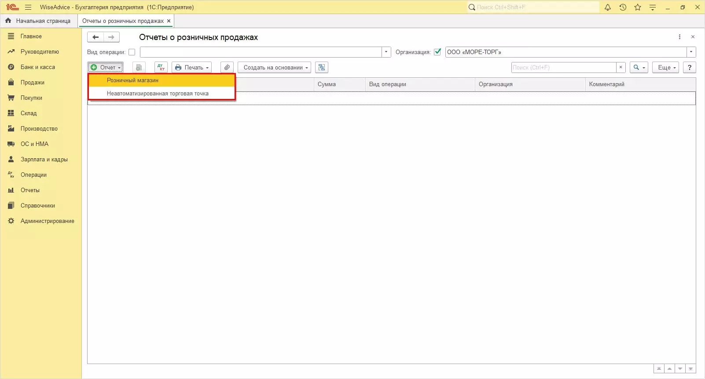Open the 1C main menu hamburger icon
Viewport: 705px width, 379px height.
(x=28, y=7)
